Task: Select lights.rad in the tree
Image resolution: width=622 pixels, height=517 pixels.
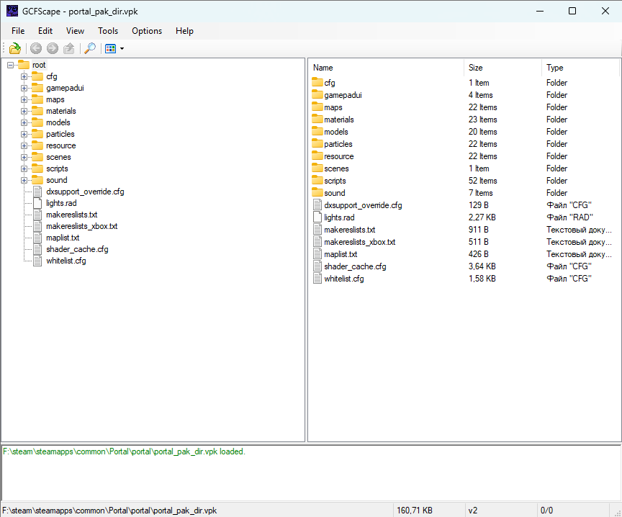Action: [61, 203]
